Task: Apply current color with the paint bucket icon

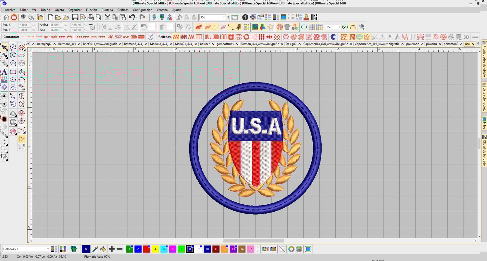Action: [103, 249]
